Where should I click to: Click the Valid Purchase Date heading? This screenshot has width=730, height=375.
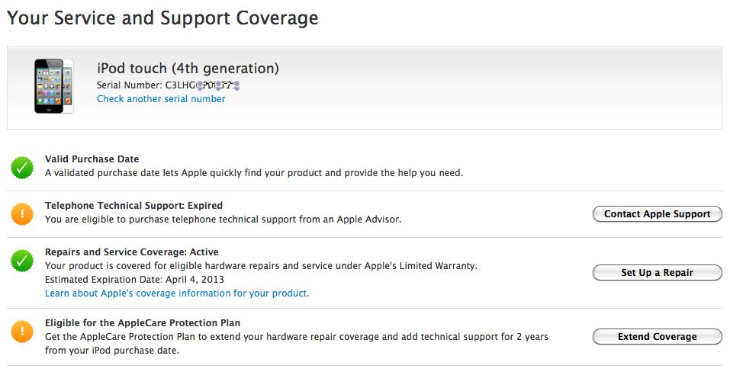92,159
